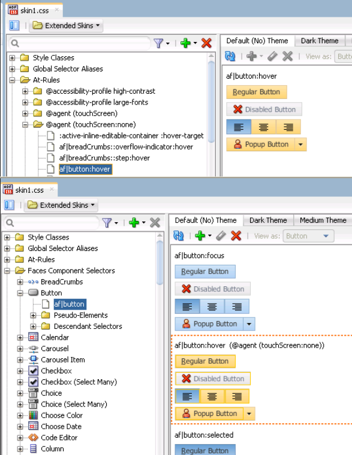Open filter funnel menu in upper window
The image size is (352, 455).
pos(161,44)
